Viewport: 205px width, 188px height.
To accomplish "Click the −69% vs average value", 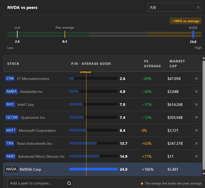I will (147, 79).
